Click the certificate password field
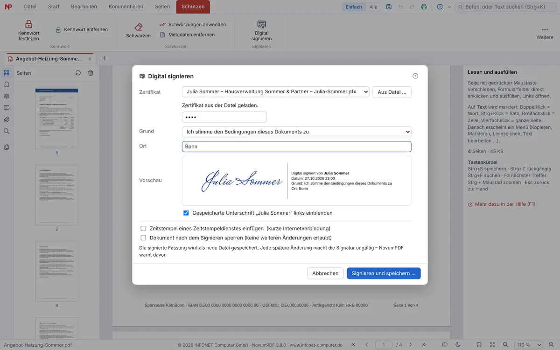560x350 pixels. tap(224, 117)
